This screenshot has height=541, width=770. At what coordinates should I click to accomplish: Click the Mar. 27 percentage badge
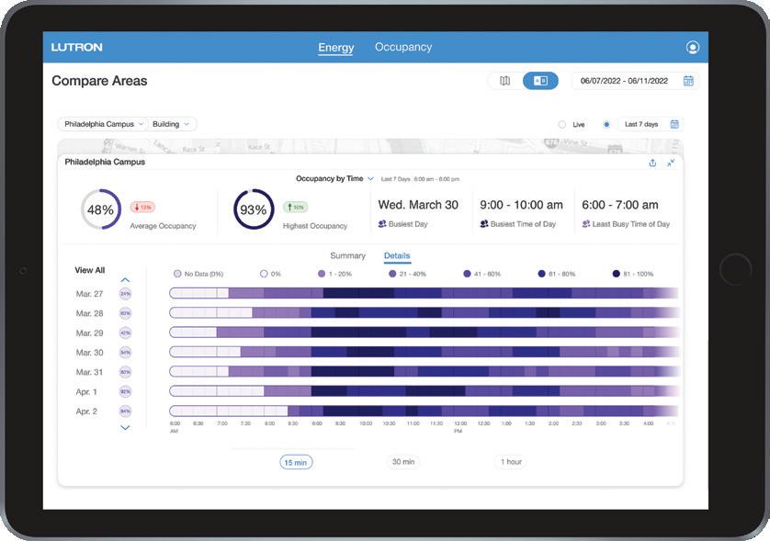(x=125, y=294)
